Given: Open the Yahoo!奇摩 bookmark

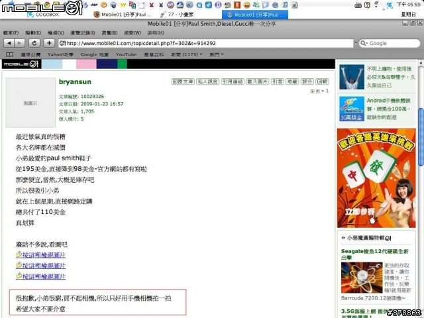Looking at the screenshot, I should pyautogui.click(x=60, y=54).
